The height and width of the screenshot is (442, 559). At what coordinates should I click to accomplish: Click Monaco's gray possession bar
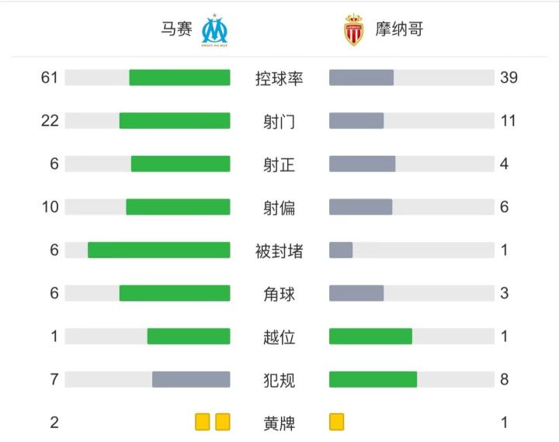coord(361,78)
